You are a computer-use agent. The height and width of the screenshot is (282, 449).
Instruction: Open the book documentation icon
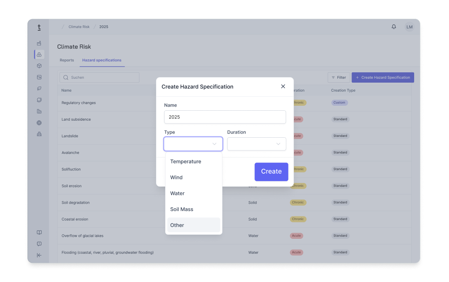tap(39, 233)
